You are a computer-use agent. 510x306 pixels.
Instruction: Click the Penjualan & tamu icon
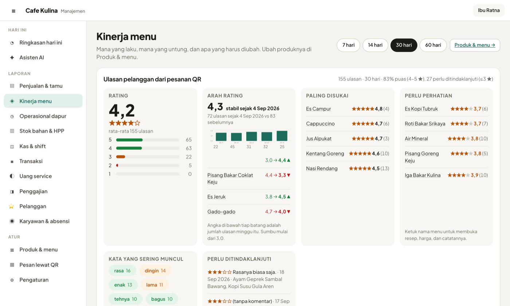point(12,86)
